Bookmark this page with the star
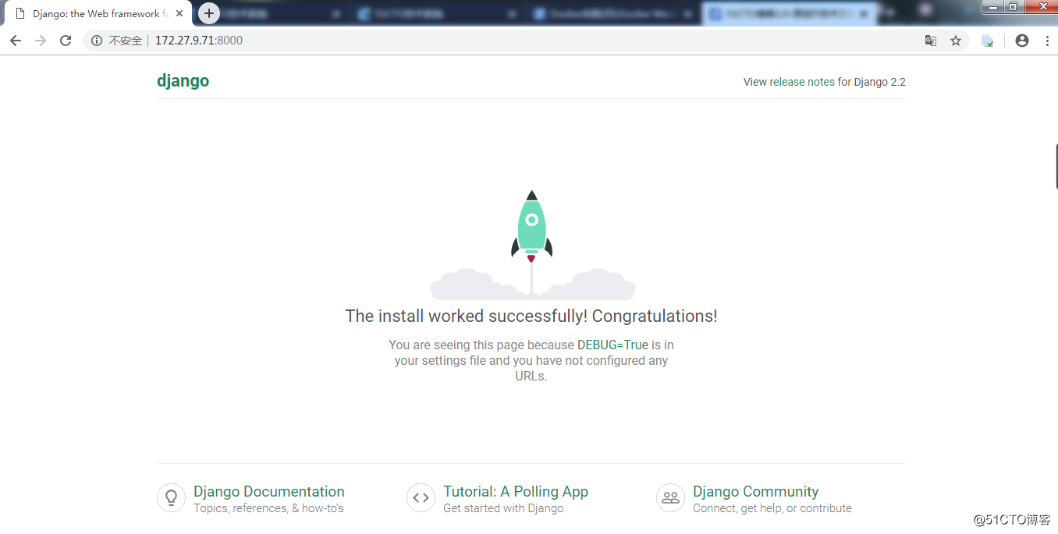 956,41
